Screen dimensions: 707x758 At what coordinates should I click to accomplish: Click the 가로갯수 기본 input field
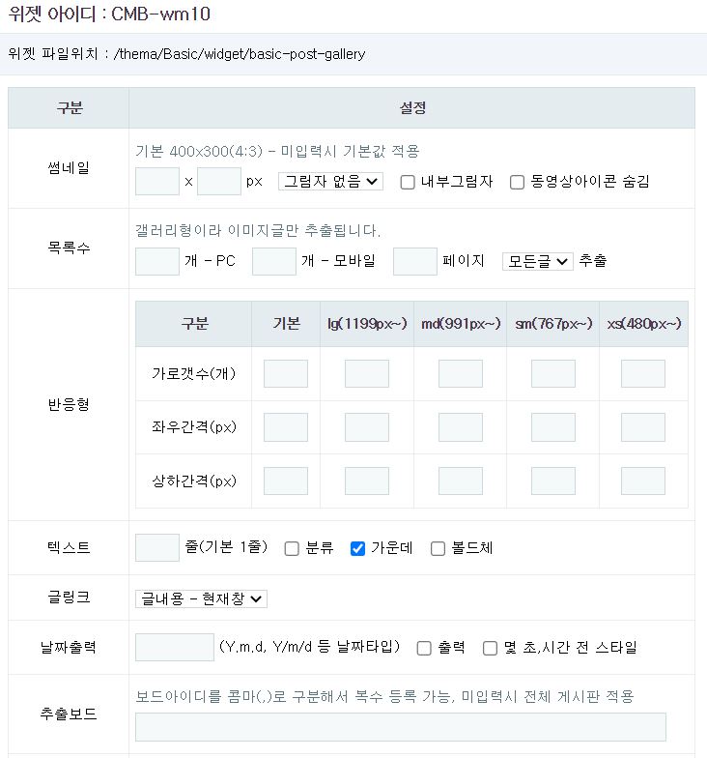tap(286, 374)
